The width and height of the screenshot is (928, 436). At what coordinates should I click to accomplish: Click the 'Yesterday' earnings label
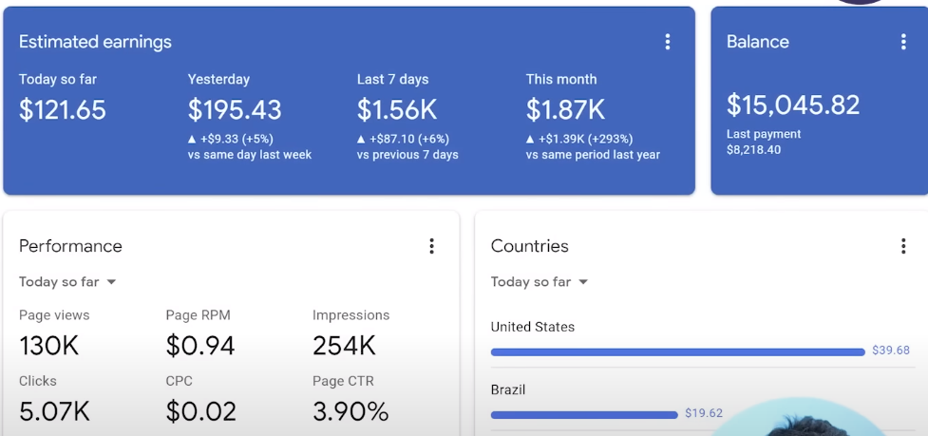click(219, 79)
